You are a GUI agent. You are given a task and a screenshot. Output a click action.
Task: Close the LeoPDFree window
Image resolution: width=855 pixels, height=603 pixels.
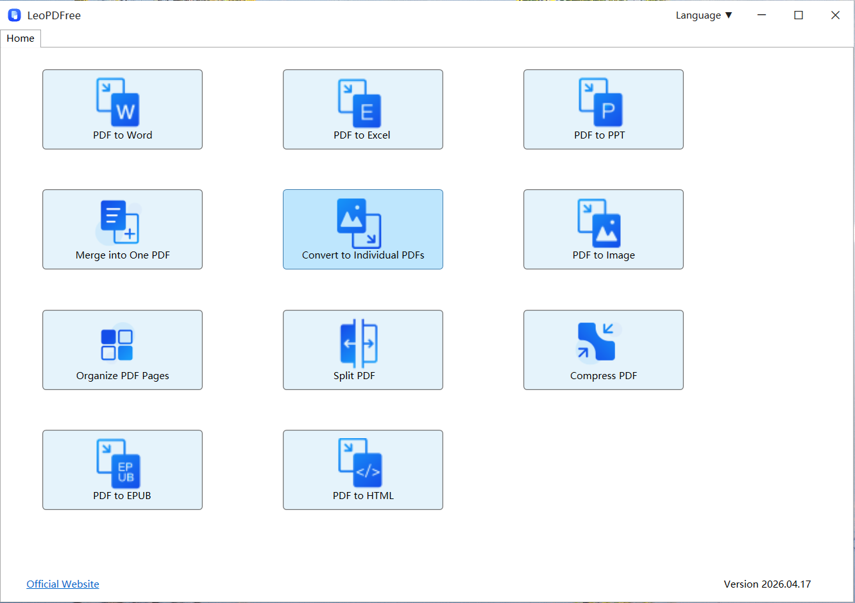click(x=835, y=15)
